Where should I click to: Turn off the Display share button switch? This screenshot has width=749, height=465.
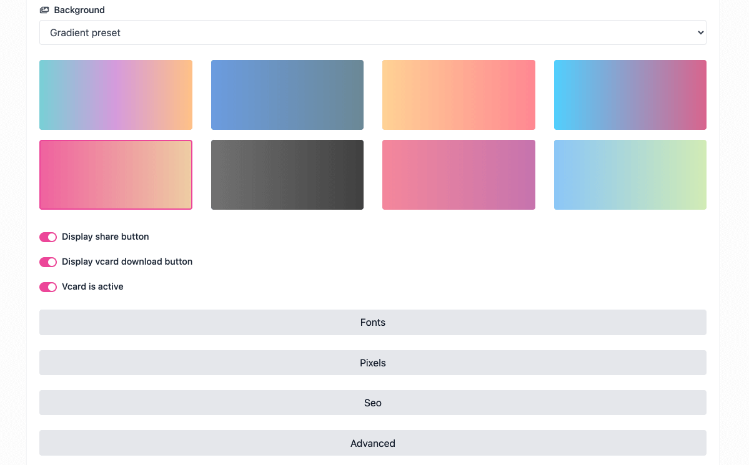(x=48, y=237)
